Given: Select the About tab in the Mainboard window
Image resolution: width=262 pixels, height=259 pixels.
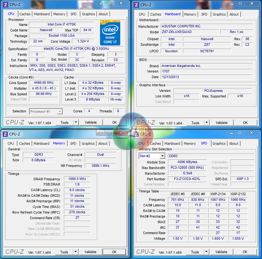Looking at the screenshot, I should pyautogui.click(x=234, y=15).
